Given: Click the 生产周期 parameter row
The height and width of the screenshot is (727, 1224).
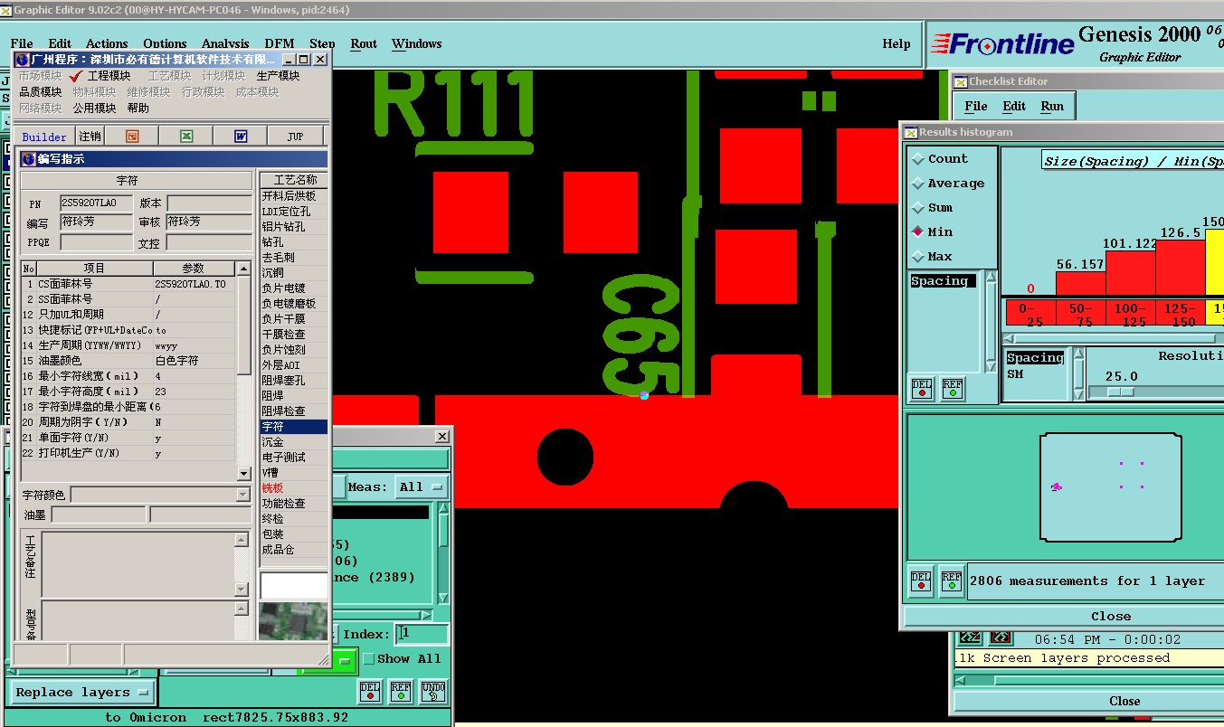Looking at the screenshot, I should [128, 345].
